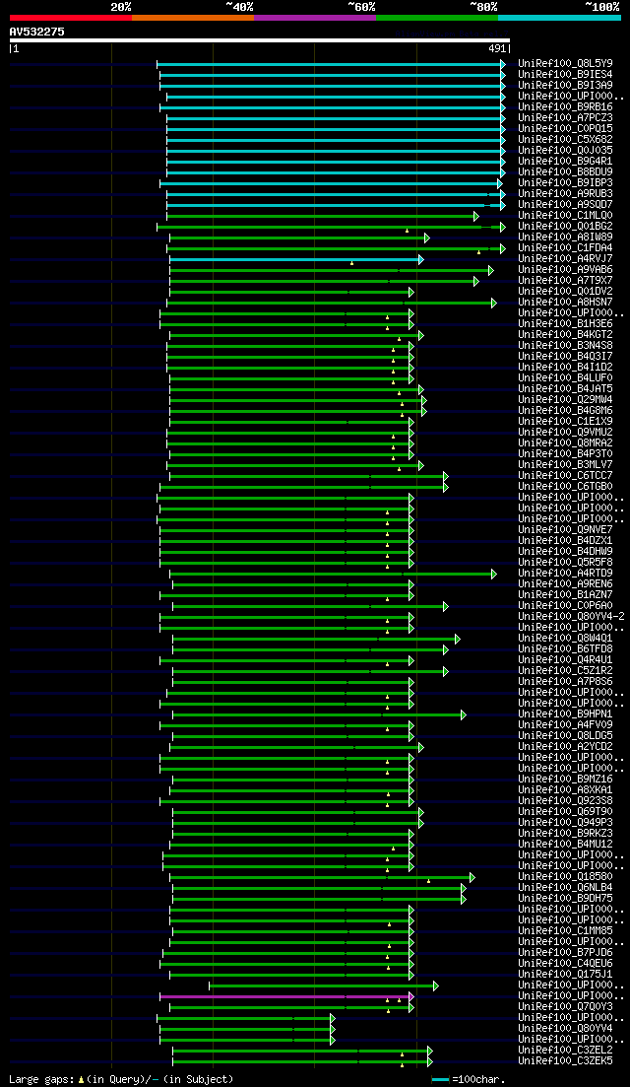
Task: Select the UniRef100_Q9NVE7 label
Action: click(565, 530)
